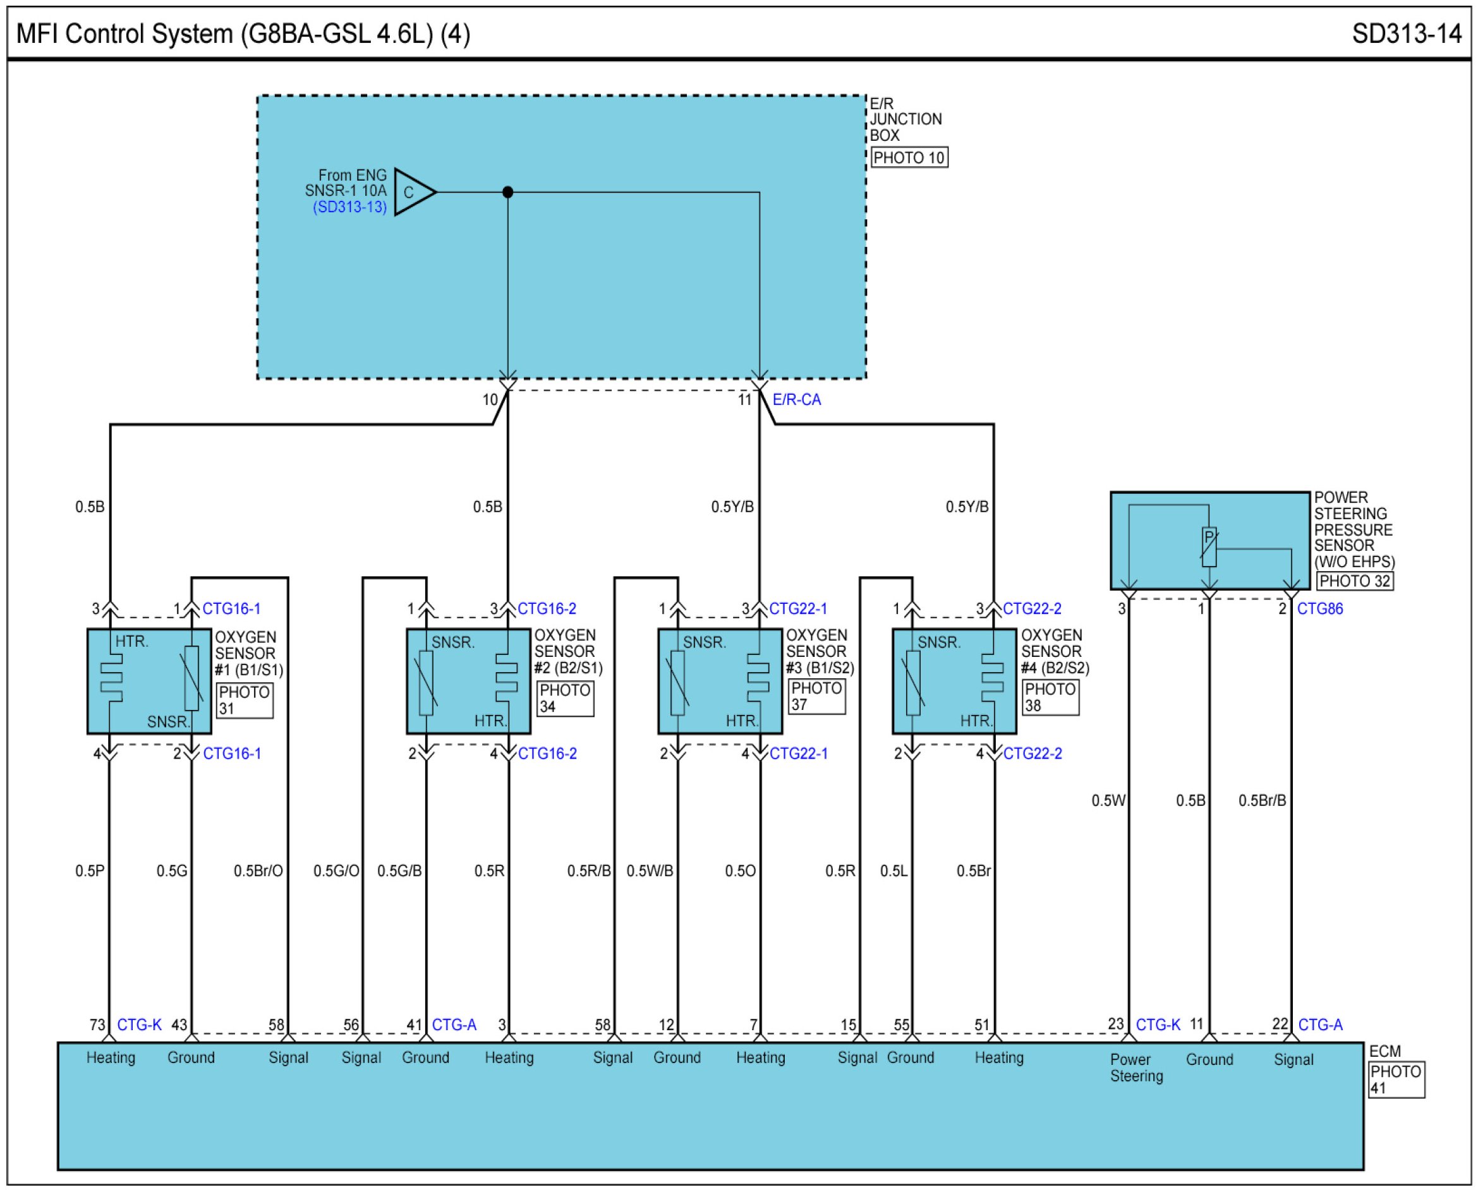Click the PHOTO 31 oxygen sensor label
The height and width of the screenshot is (1190, 1478).
click(243, 700)
